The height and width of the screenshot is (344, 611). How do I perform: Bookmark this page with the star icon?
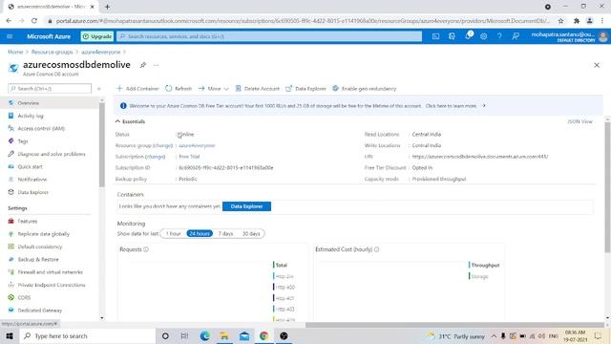coord(560,21)
